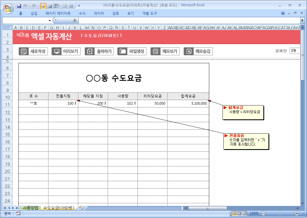Click the zoom slider handle
The image size is (307, 218).
tap(280, 213)
